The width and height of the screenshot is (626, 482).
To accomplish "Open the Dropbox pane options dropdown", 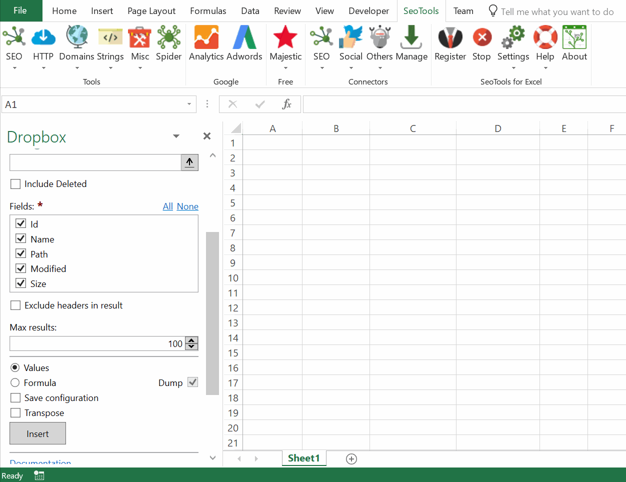I will click(176, 136).
